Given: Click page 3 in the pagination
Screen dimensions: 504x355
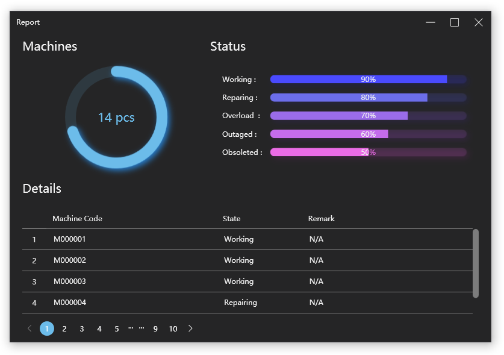Looking at the screenshot, I should coord(81,328).
